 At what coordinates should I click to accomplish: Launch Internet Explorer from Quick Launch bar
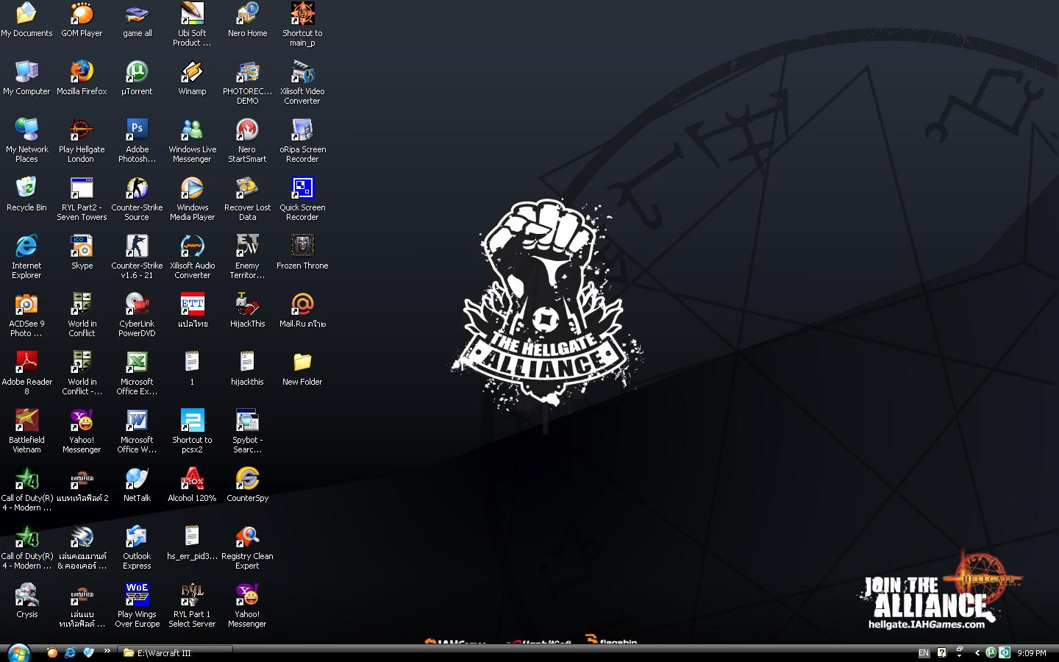click(71, 652)
